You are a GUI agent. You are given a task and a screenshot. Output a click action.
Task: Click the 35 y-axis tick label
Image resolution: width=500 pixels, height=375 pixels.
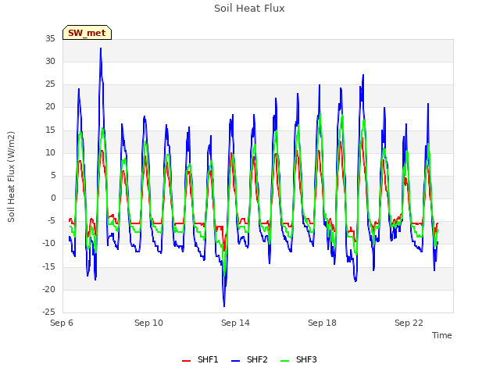(x=50, y=38)
